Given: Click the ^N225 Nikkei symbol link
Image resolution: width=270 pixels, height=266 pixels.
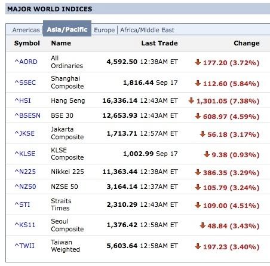Looking at the screenshot, I should pyautogui.click(x=25, y=172).
